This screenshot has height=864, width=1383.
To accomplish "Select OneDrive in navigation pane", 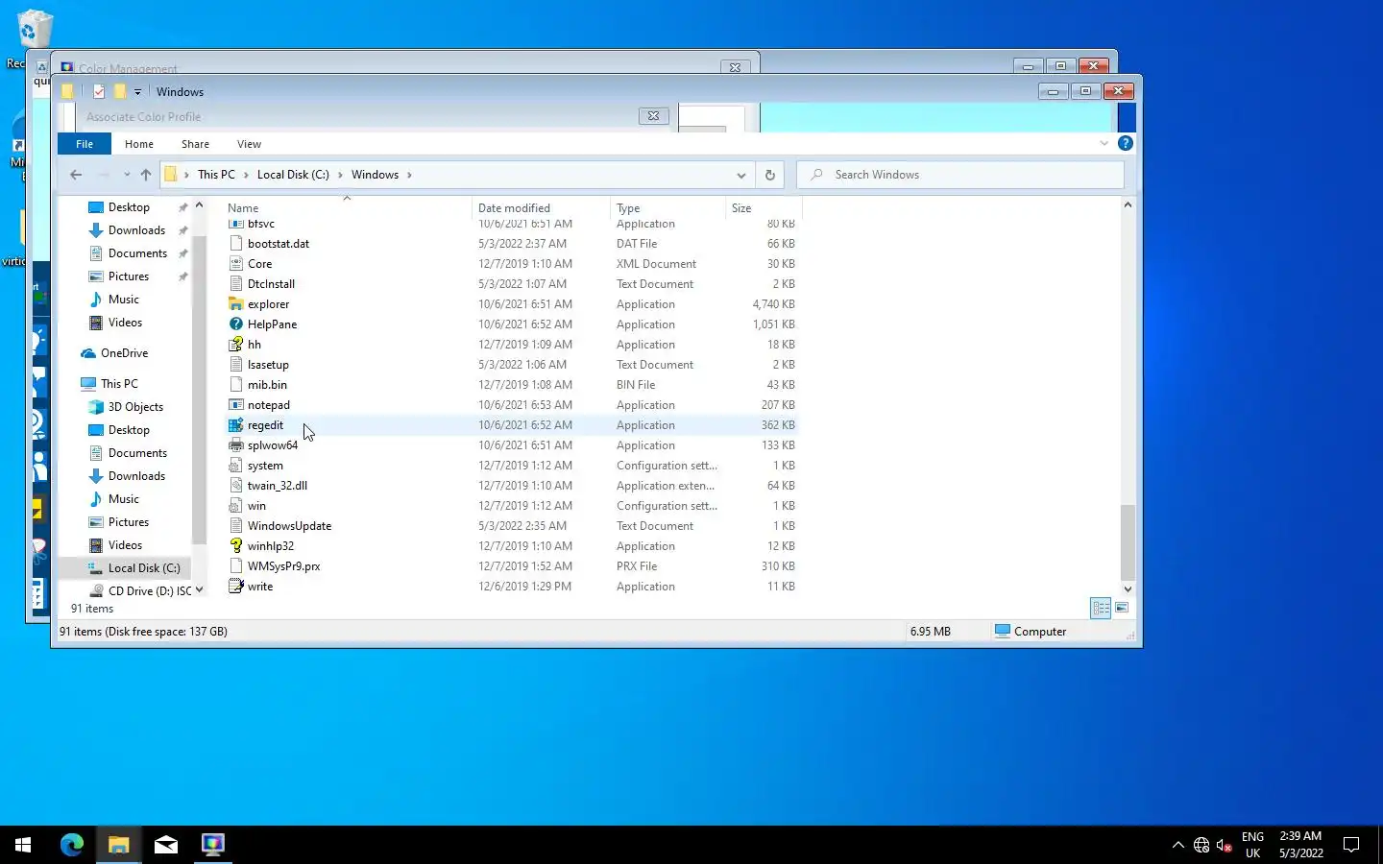I will [124, 353].
